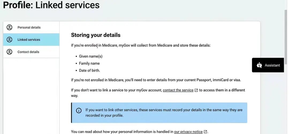Open the "our privacy notice" link

click(x=188, y=132)
